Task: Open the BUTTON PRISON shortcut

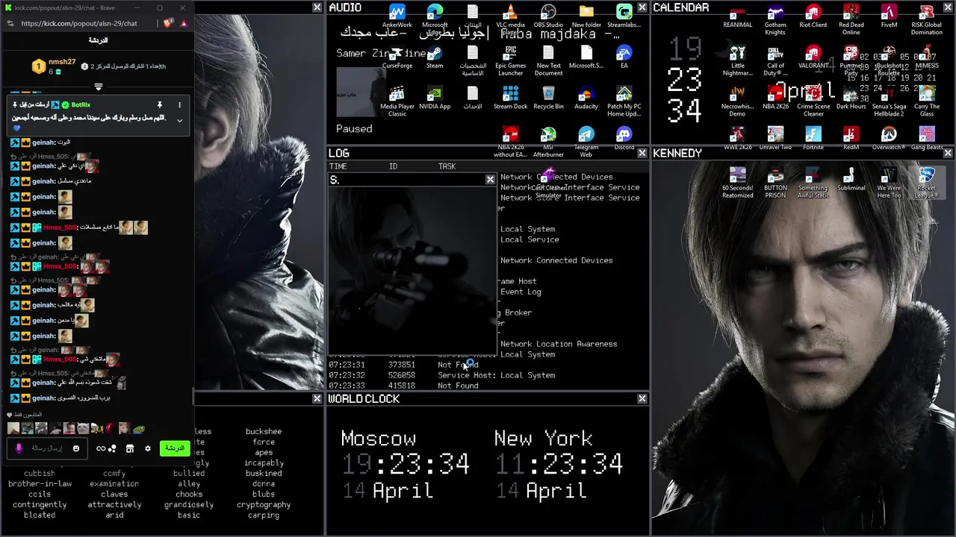Action: 775,182
